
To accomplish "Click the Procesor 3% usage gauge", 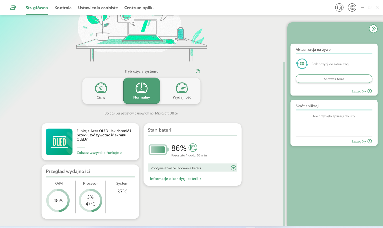I will click(90, 200).
